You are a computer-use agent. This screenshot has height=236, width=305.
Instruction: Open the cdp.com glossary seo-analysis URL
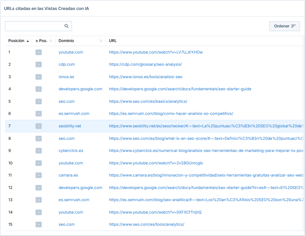pyautogui.click(x=145, y=64)
